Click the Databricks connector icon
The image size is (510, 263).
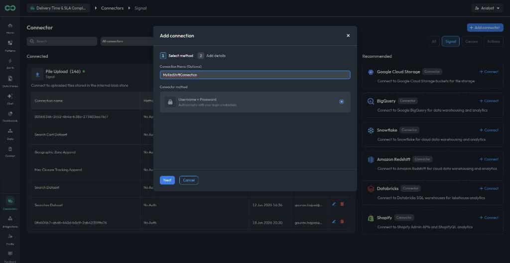pos(371,189)
